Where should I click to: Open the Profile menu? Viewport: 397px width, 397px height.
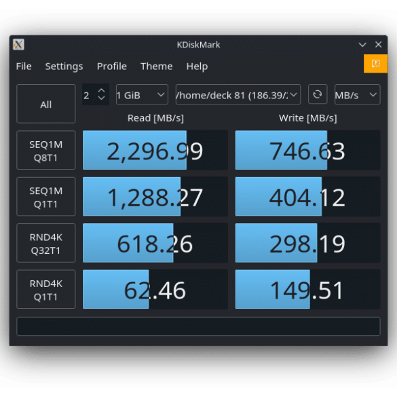pos(112,67)
